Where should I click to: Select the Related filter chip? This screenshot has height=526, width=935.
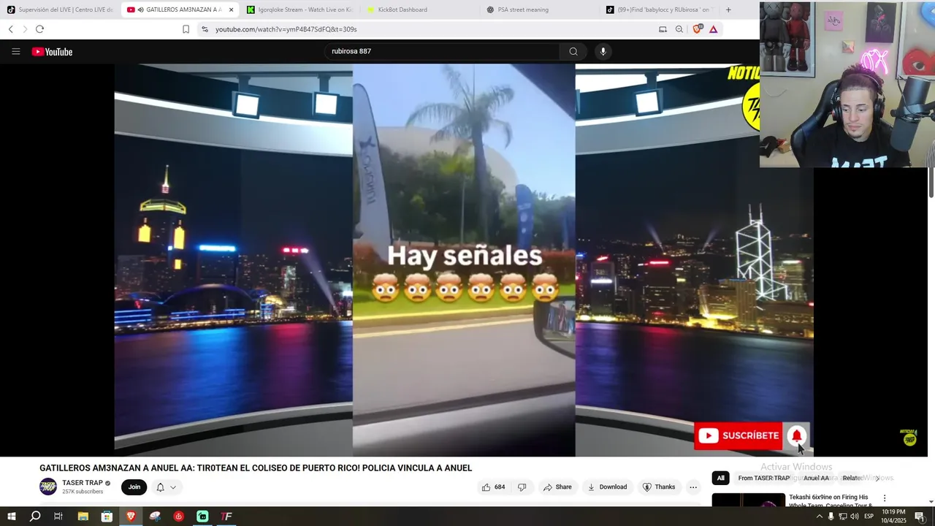(852, 478)
